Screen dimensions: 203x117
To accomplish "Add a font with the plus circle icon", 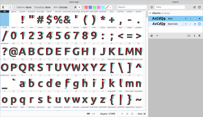I will point(152,7).
